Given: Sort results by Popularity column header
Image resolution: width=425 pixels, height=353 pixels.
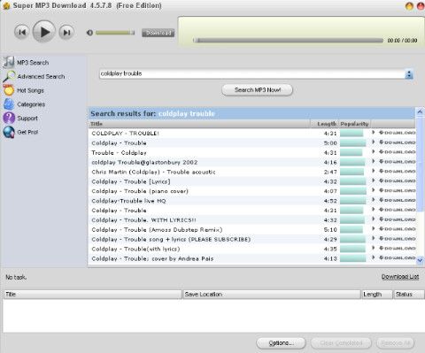Looking at the screenshot, I should [354, 124].
